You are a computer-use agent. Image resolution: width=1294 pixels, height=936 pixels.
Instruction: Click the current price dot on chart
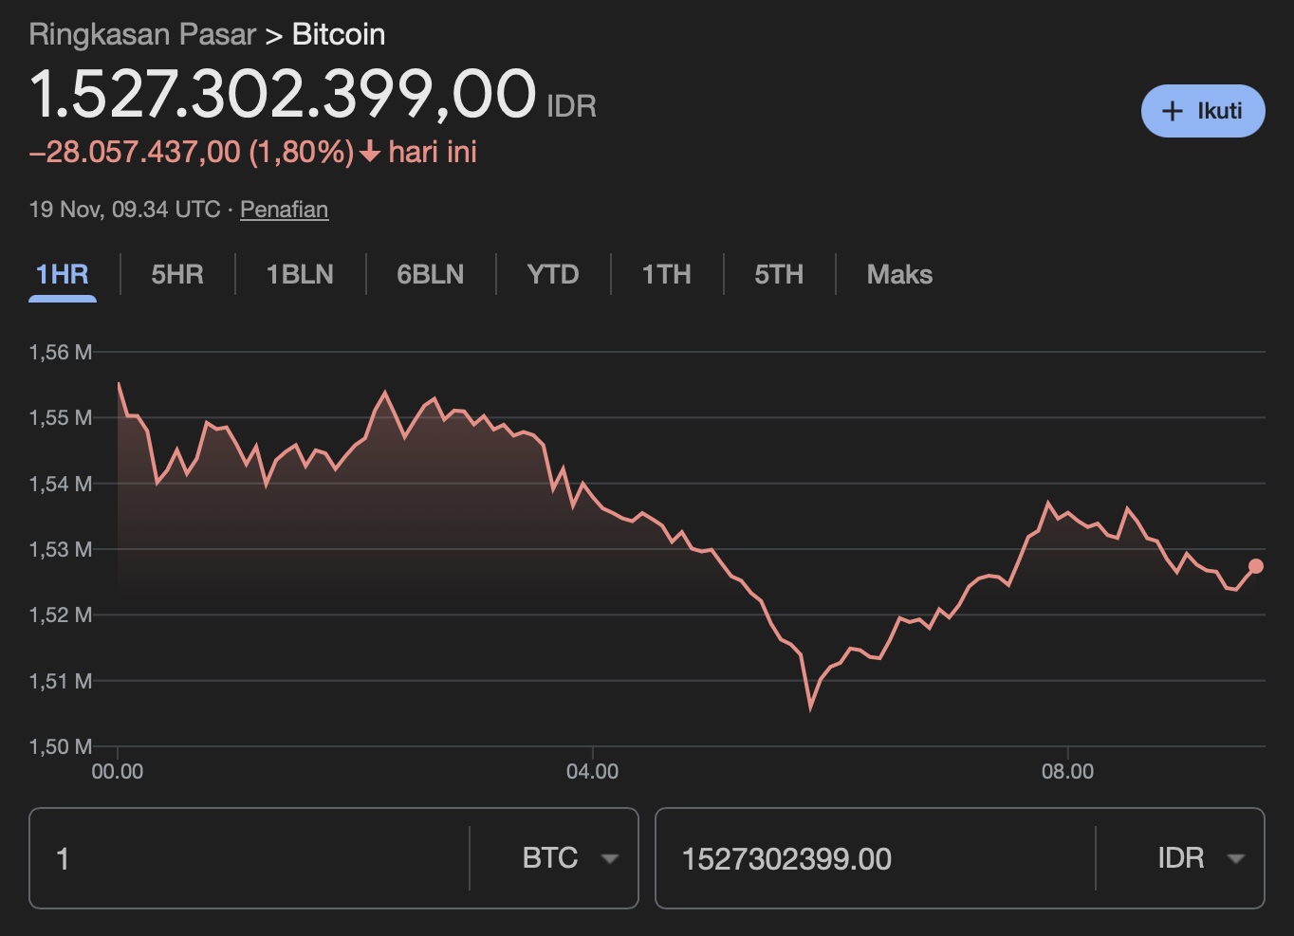point(1256,566)
